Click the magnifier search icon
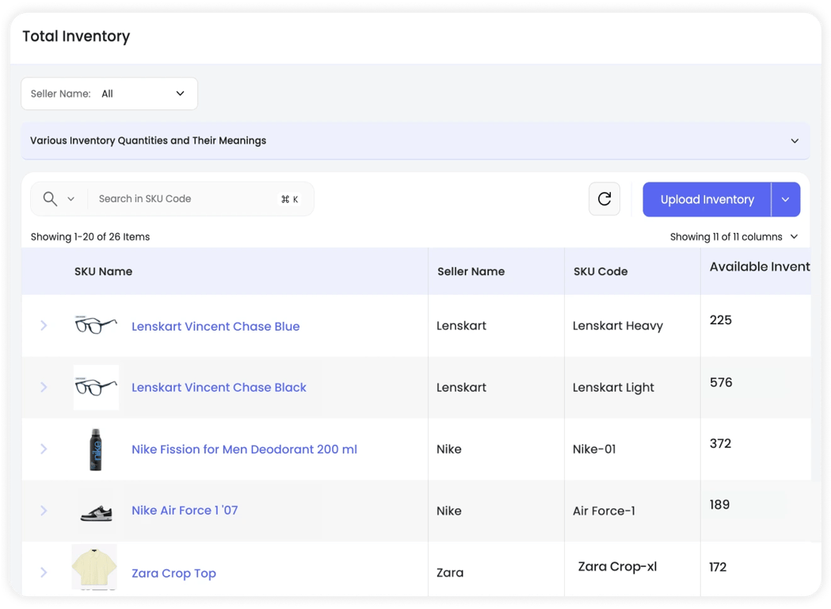The height and width of the screenshot is (609, 831). click(x=50, y=199)
